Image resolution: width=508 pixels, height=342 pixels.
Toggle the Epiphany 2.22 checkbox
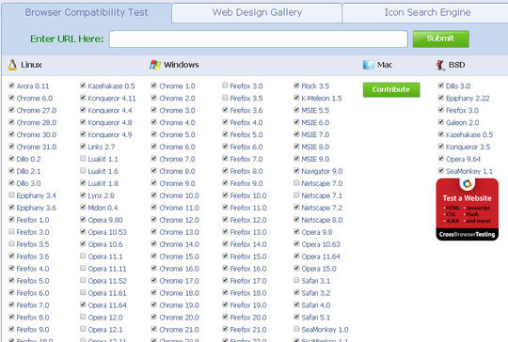click(x=441, y=98)
